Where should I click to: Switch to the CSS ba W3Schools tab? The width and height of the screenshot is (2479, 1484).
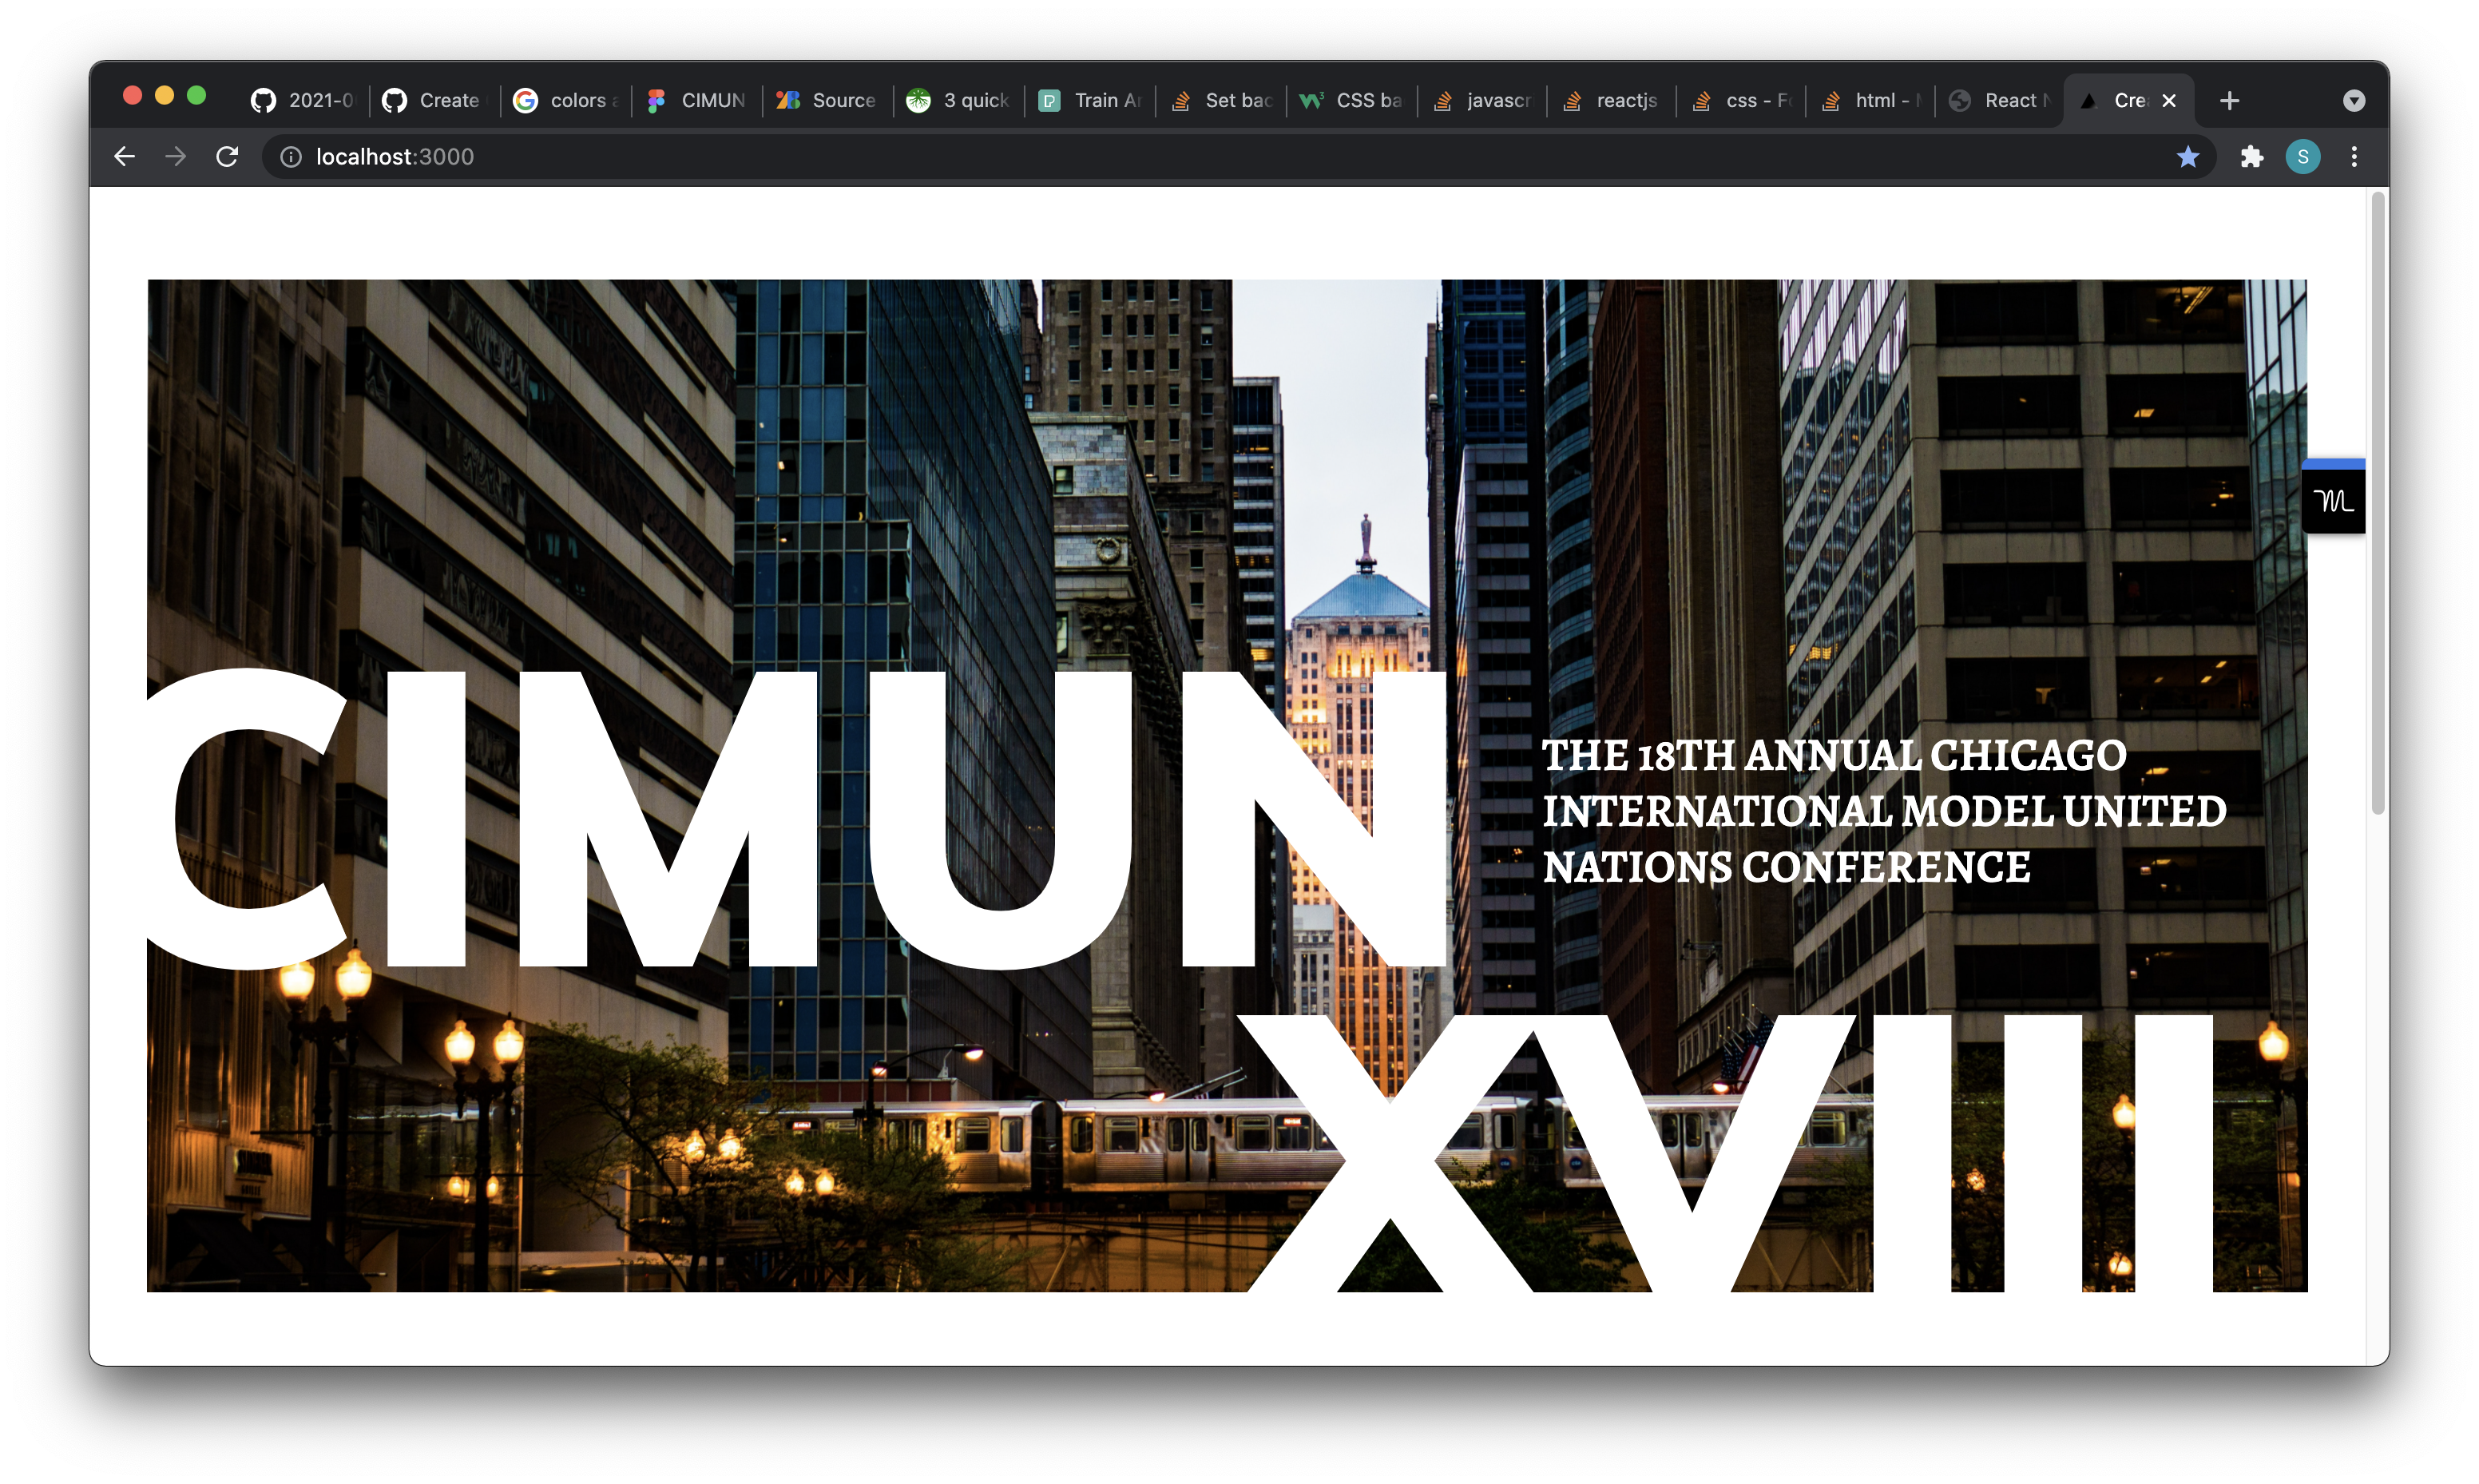[1351, 101]
